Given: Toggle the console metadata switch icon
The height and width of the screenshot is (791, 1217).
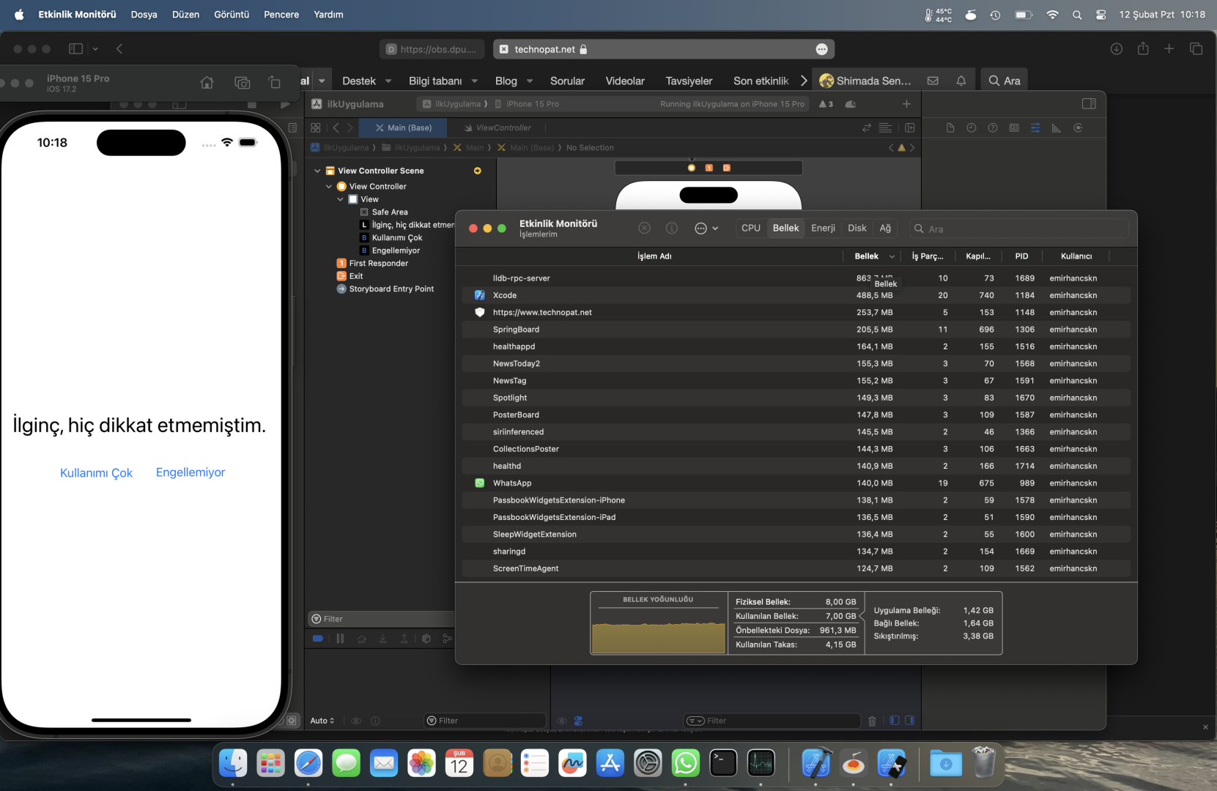Looking at the screenshot, I should (x=579, y=721).
